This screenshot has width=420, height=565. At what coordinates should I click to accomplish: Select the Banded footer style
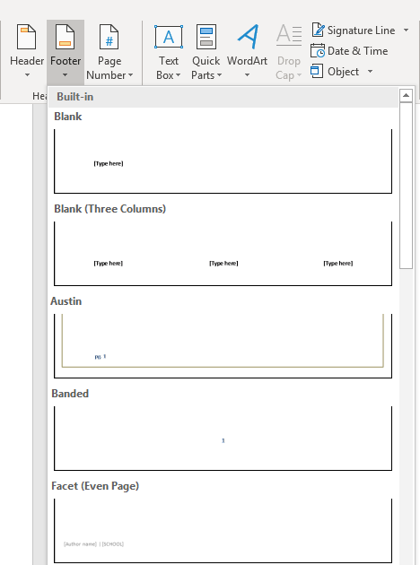pos(223,439)
